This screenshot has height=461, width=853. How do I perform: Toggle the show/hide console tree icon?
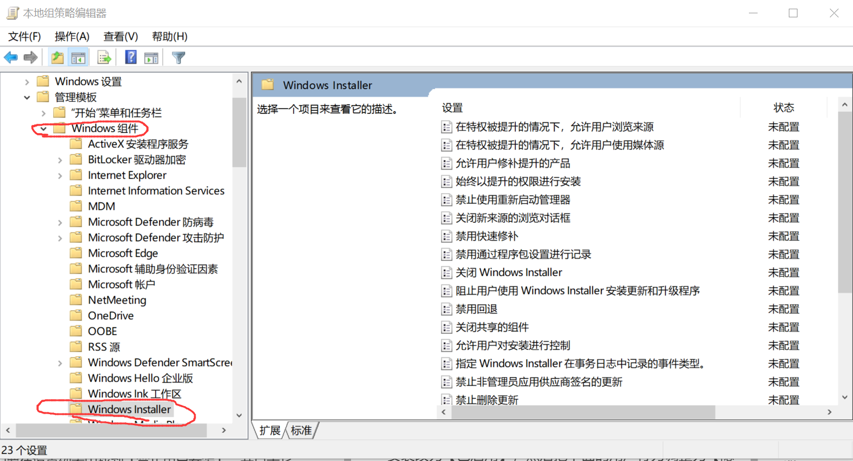tap(78, 57)
